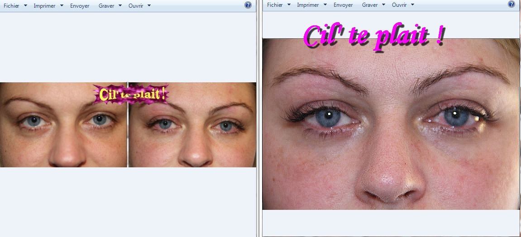Viewport: 521px width, 237px height.
Task: Open Ouvrir menu in left window
Action: pyautogui.click(x=136, y=6)
